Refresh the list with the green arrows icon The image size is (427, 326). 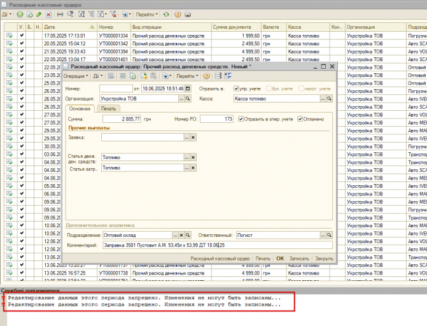(166, 15)
